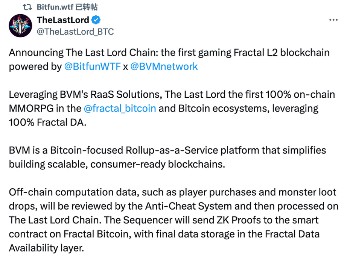347x266 pixels.
Task: Open TheLastLord profile avatar
Action: (x=20, y=26)
